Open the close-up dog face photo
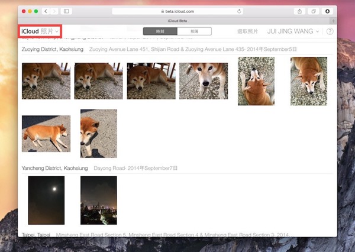Screen dimensions: 355x252 [203, 81]
